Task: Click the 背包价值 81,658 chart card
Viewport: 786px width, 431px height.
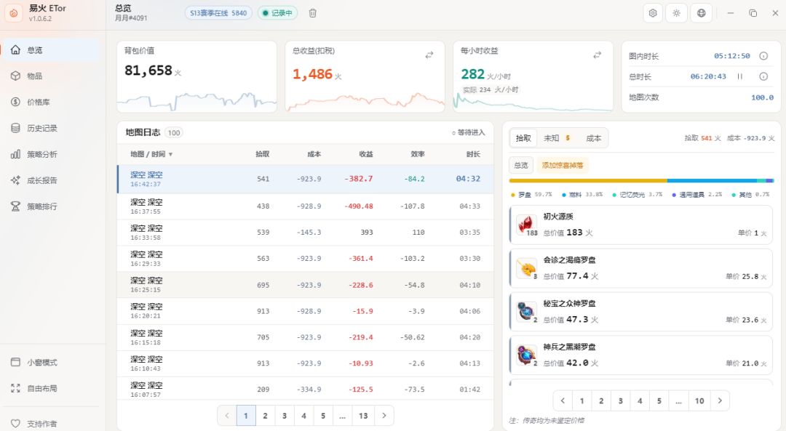Action: click(x=196, y=76)
